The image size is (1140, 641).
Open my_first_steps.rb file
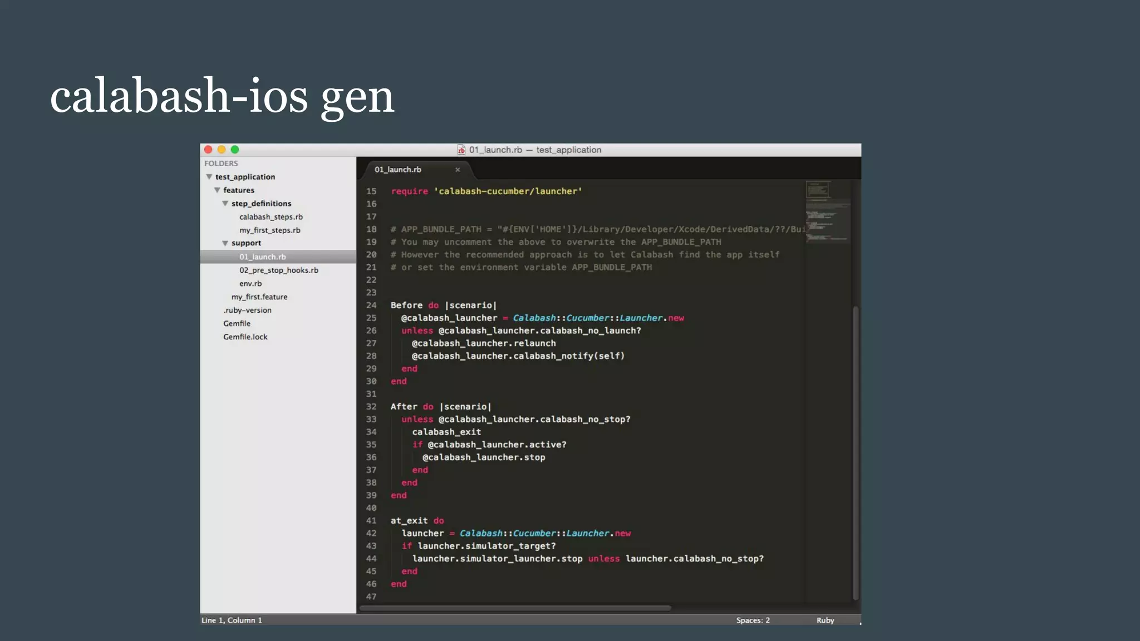[270, 230]
